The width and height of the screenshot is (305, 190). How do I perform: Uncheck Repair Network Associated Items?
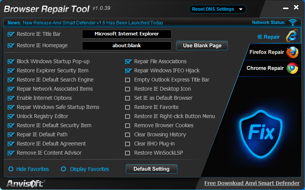[11, 89]
